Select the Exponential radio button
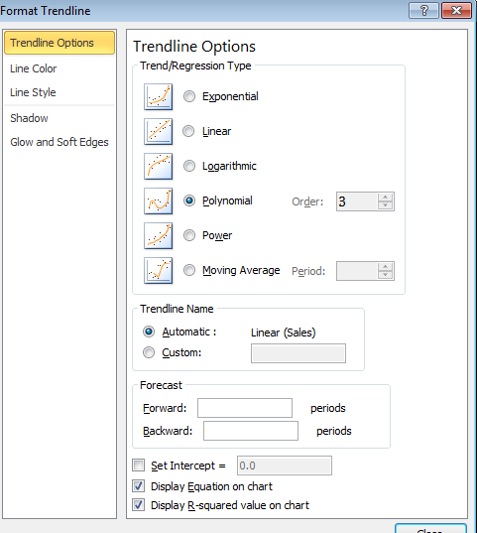 click(x=189, y=96)
